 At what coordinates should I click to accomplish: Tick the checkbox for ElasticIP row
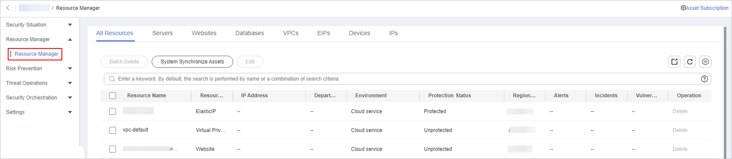(x=113, y=111)
